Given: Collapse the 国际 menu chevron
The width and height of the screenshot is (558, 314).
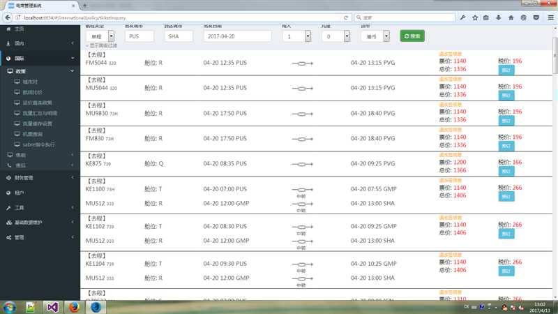Looking at the screenshot, I should tap(73, 59).
